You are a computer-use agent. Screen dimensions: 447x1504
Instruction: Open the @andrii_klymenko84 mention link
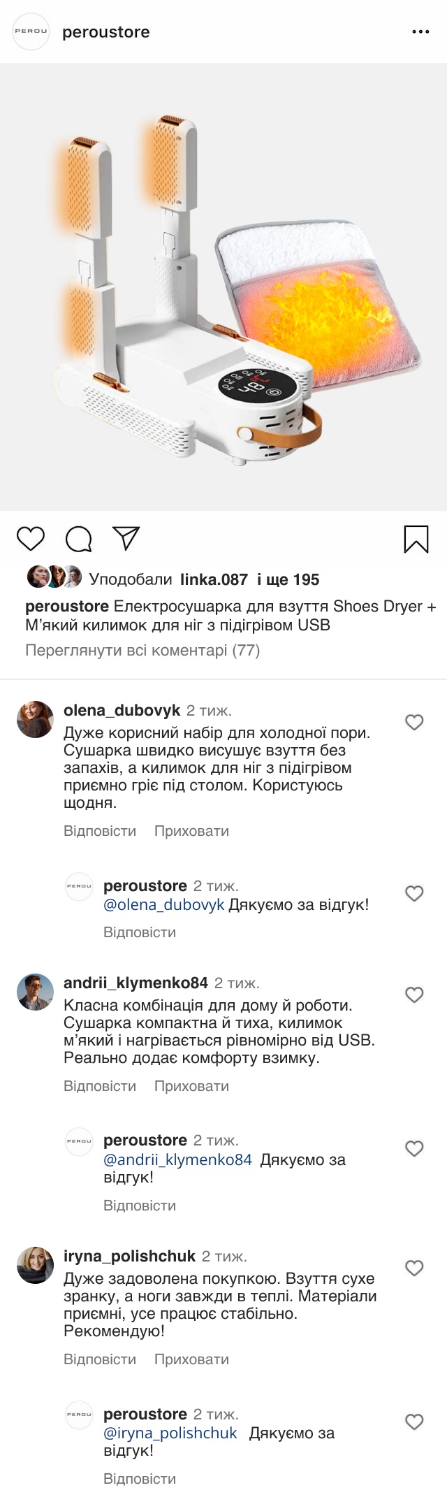(x=177, y=1159)
